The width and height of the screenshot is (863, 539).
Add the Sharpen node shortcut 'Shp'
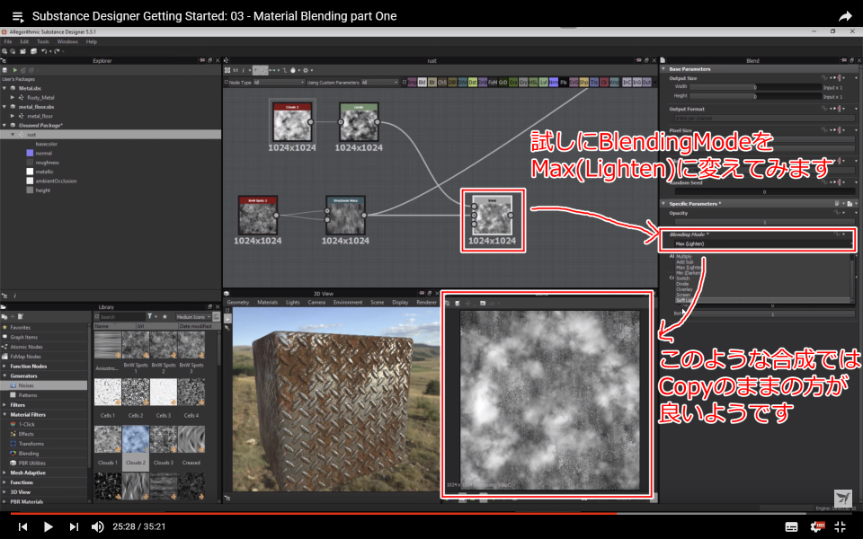583,82
